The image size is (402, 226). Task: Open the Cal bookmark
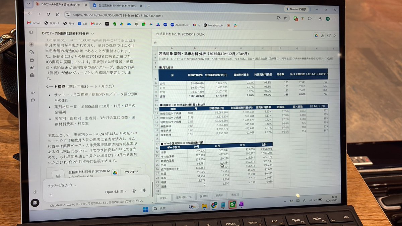pos(82,24)
